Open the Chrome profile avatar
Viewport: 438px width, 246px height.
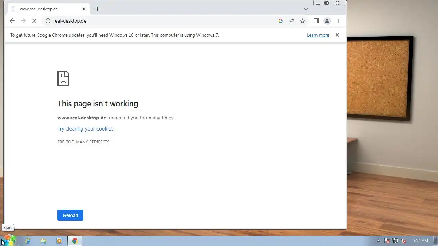point(327,21)
